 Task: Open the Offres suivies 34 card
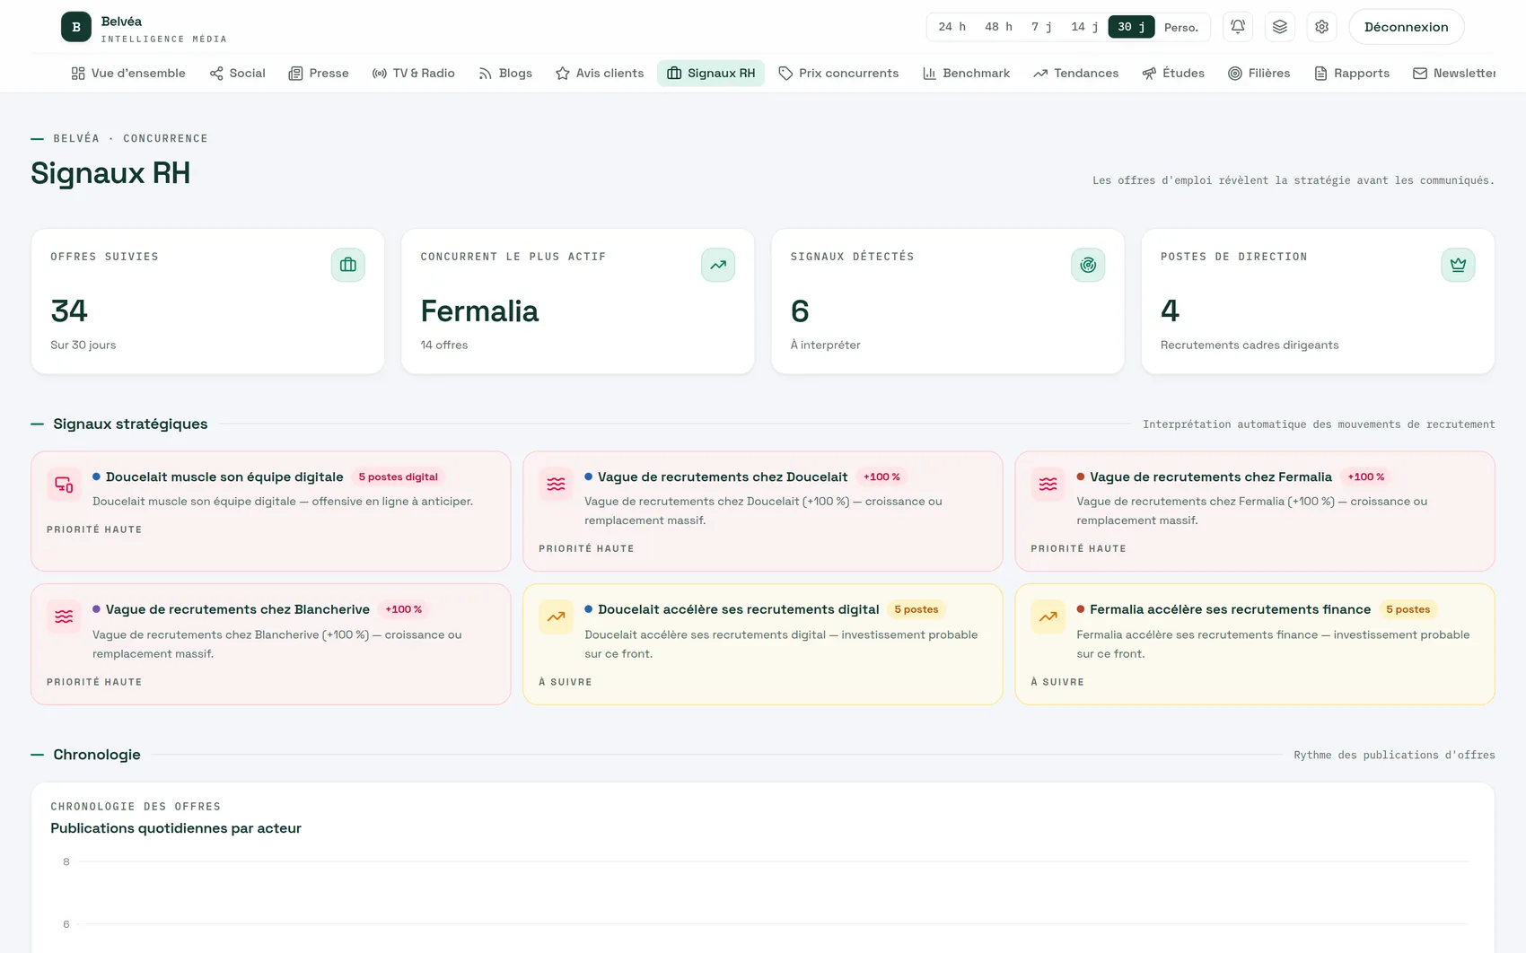pyautogui.click(x=208, y=302)
